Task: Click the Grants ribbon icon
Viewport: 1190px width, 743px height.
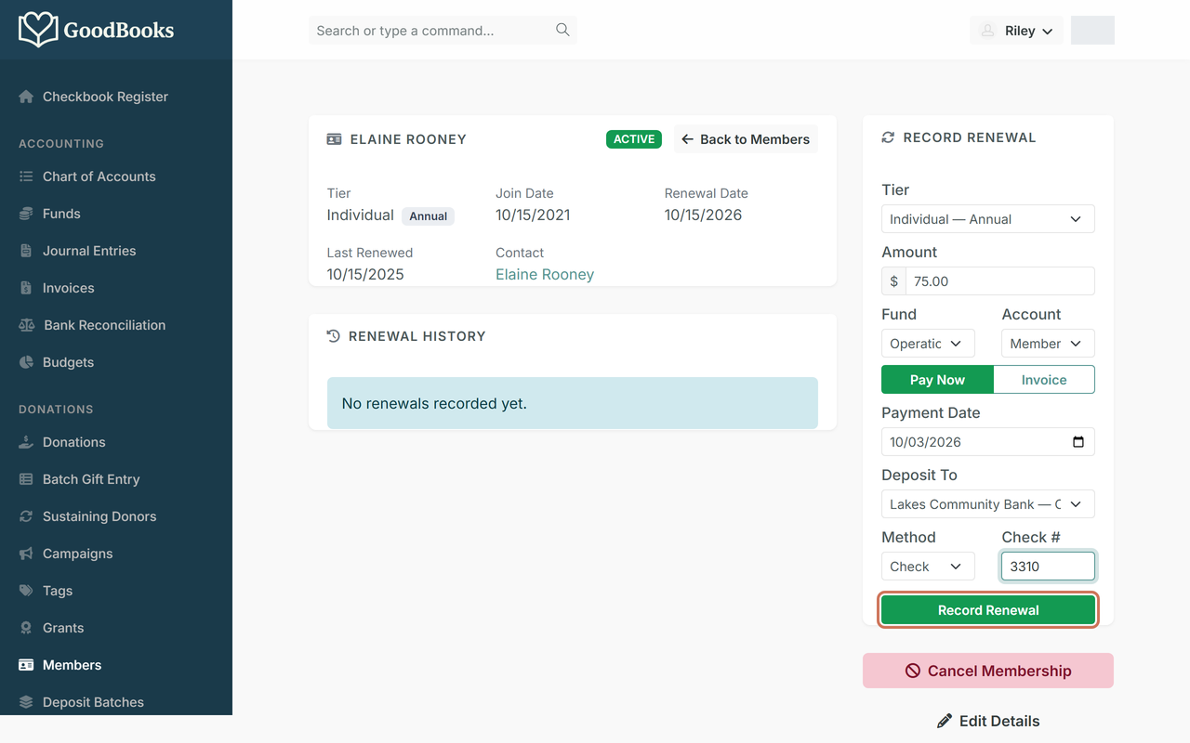Action: 26,628
